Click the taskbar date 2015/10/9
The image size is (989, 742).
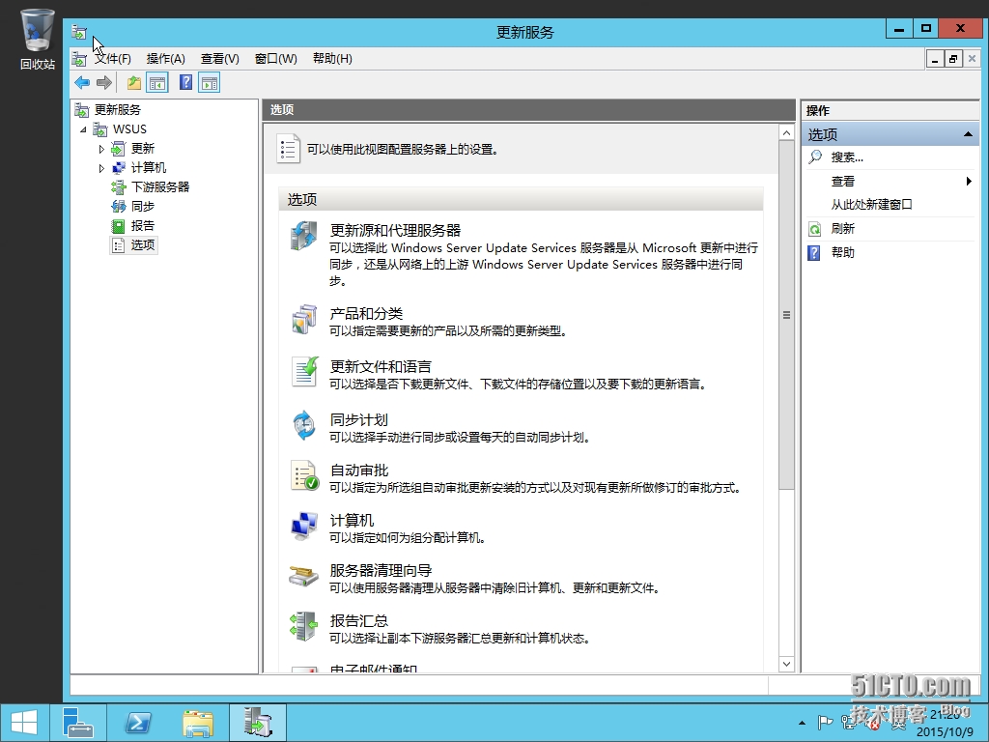945,732
